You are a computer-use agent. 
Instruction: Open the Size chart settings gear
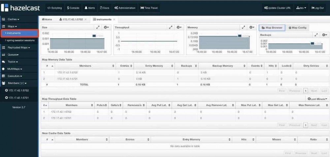pyautogui.click(x=107, y=27)
